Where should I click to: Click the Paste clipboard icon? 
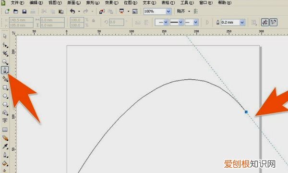coord(61,12)
